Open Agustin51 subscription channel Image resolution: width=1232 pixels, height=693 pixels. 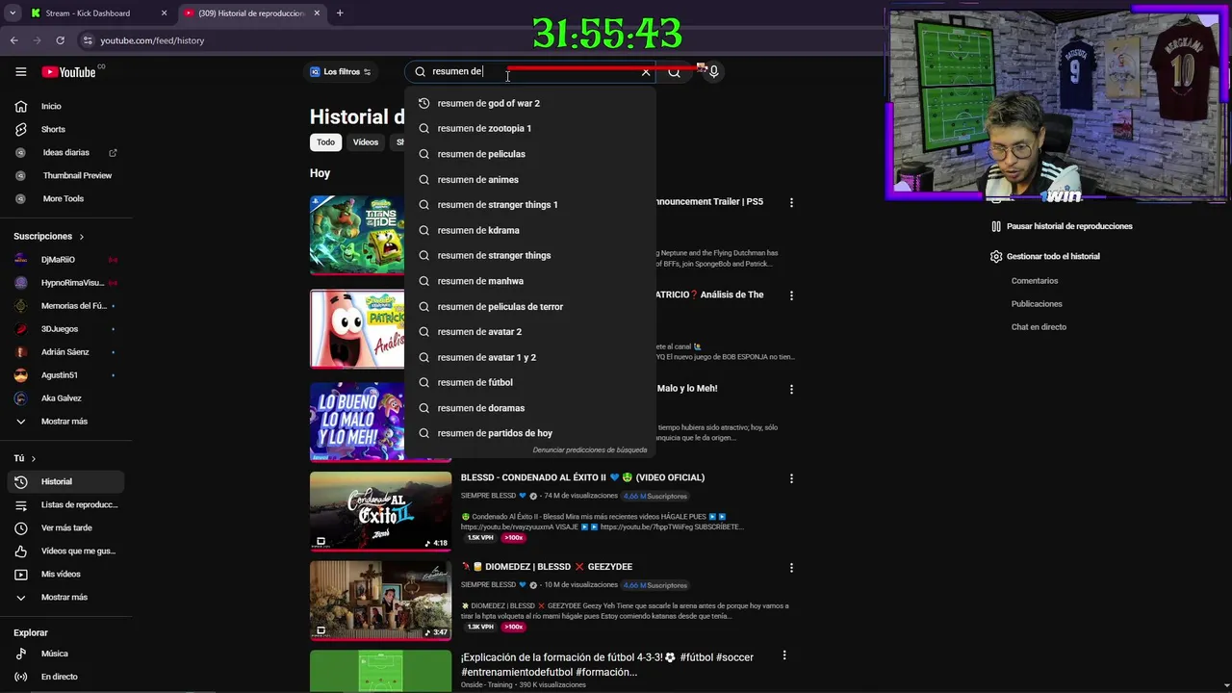click(x=65, y=374)
